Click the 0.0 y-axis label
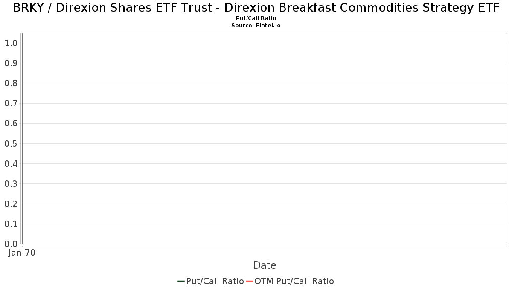 [x=11, y=244]
